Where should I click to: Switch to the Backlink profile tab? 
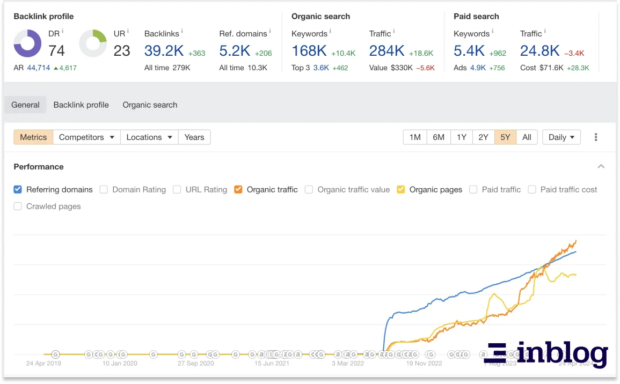tap(81, 105)
